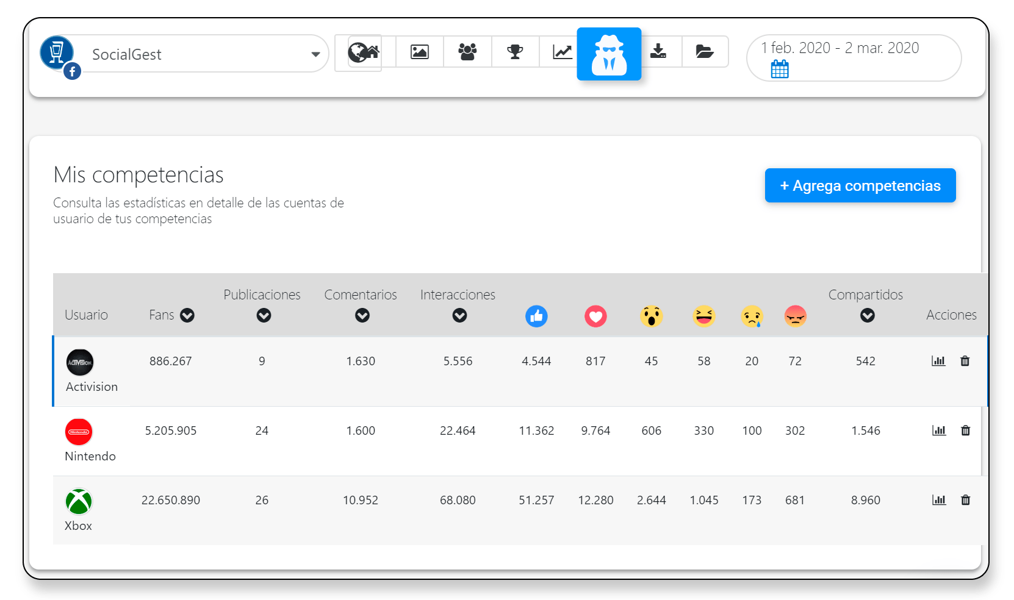Click the Like reaction column icon
The image size is (1014, 600).
tap(536, 316)
